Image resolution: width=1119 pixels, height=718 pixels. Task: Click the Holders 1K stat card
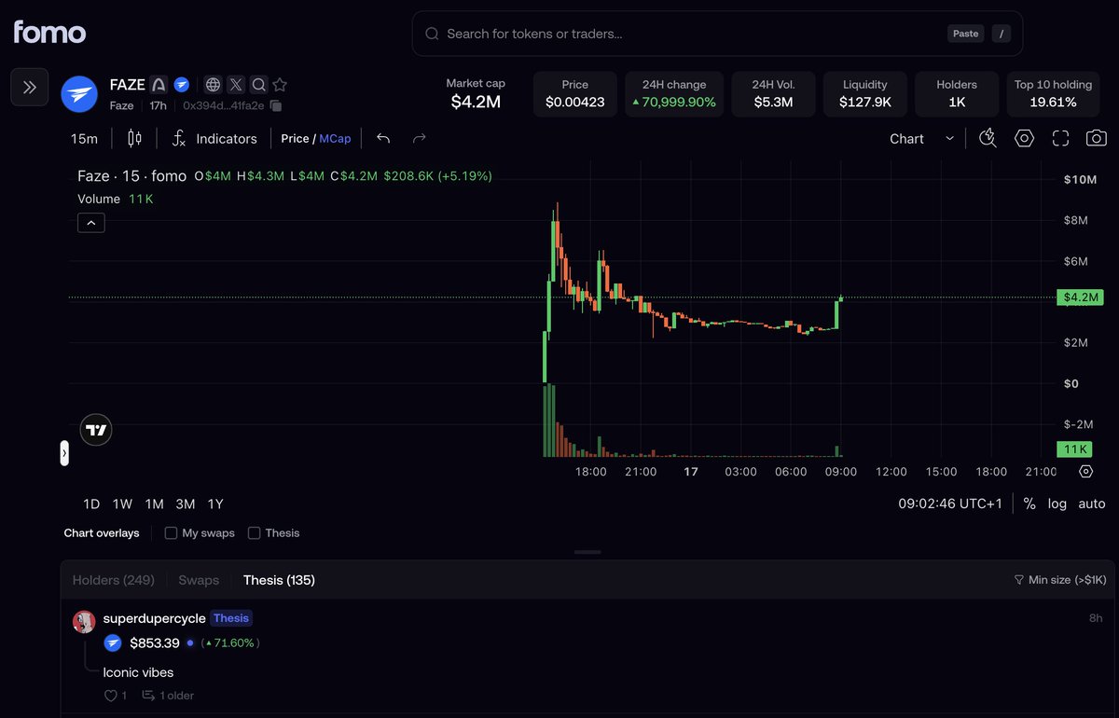click(x=957, y=94)
